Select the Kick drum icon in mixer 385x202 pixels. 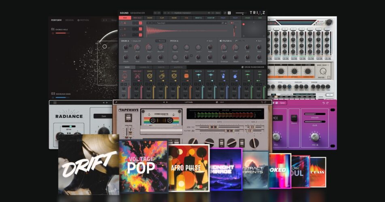(125, 76)
